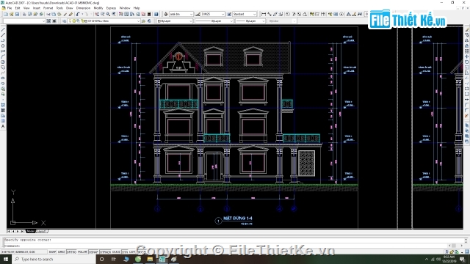This screenshot has height=264, width=470.
Task: Toggle DYN input in status bar
Action: point(124,252)
